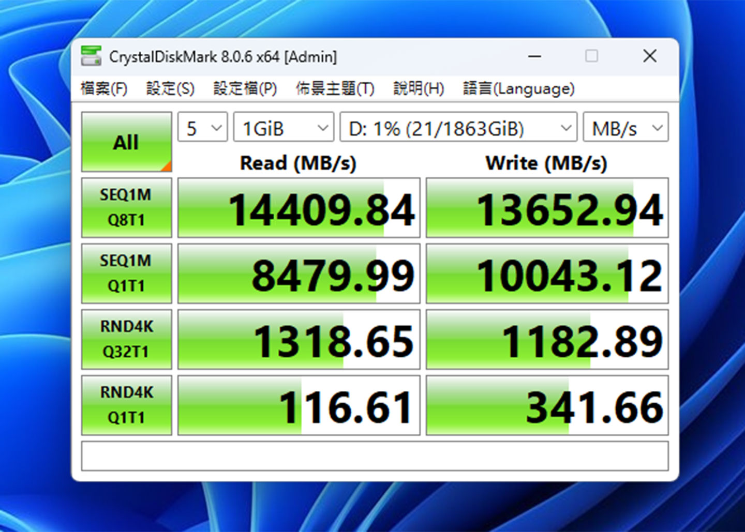
Task: Select the 14409.84 read result cell
Action: (x=298, y=207)
